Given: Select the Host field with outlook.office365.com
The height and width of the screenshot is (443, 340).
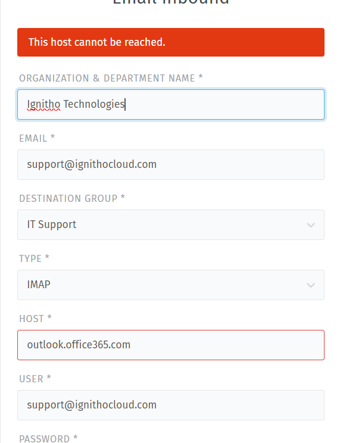Looking at the screenshot, I should coord(171,345).
